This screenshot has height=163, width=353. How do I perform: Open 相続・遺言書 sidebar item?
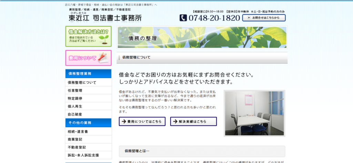(x=88, y=131)
